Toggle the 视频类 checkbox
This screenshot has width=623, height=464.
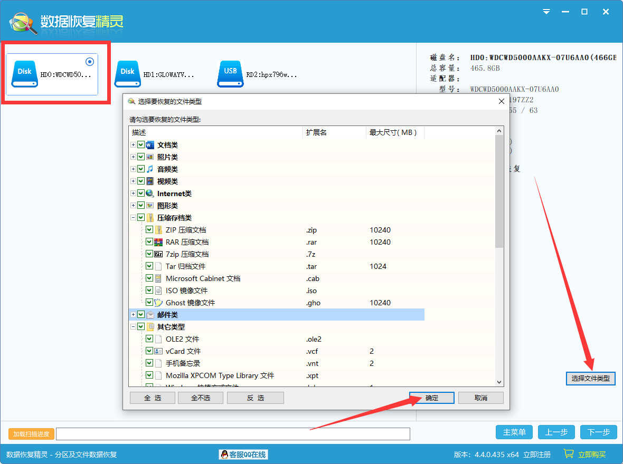[x=141, y=181]
